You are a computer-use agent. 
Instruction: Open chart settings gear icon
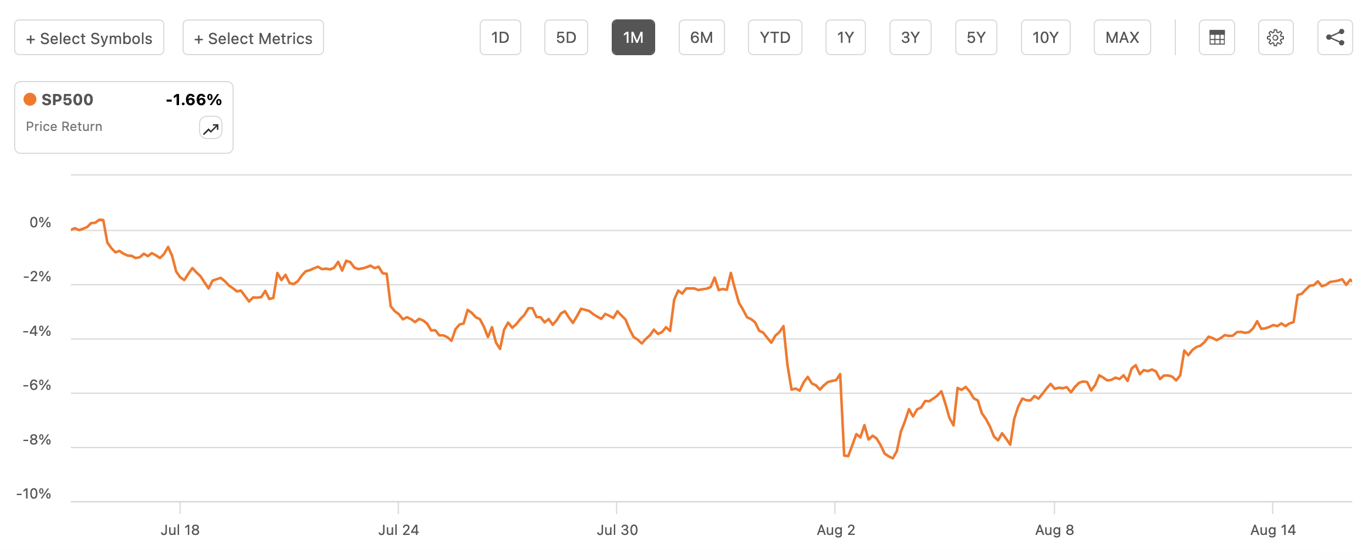pyautogui.click(x=1275, y=38)
